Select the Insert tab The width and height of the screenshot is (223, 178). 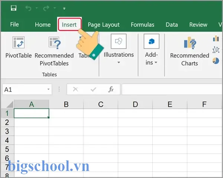(x=70, y=24)
